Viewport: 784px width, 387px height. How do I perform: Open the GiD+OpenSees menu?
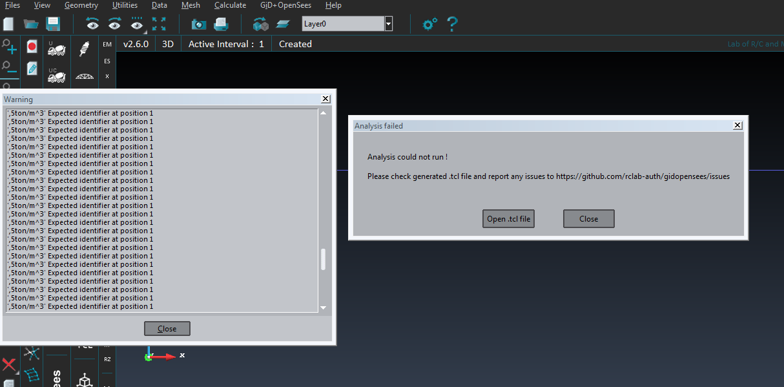(x=285, y=5)
